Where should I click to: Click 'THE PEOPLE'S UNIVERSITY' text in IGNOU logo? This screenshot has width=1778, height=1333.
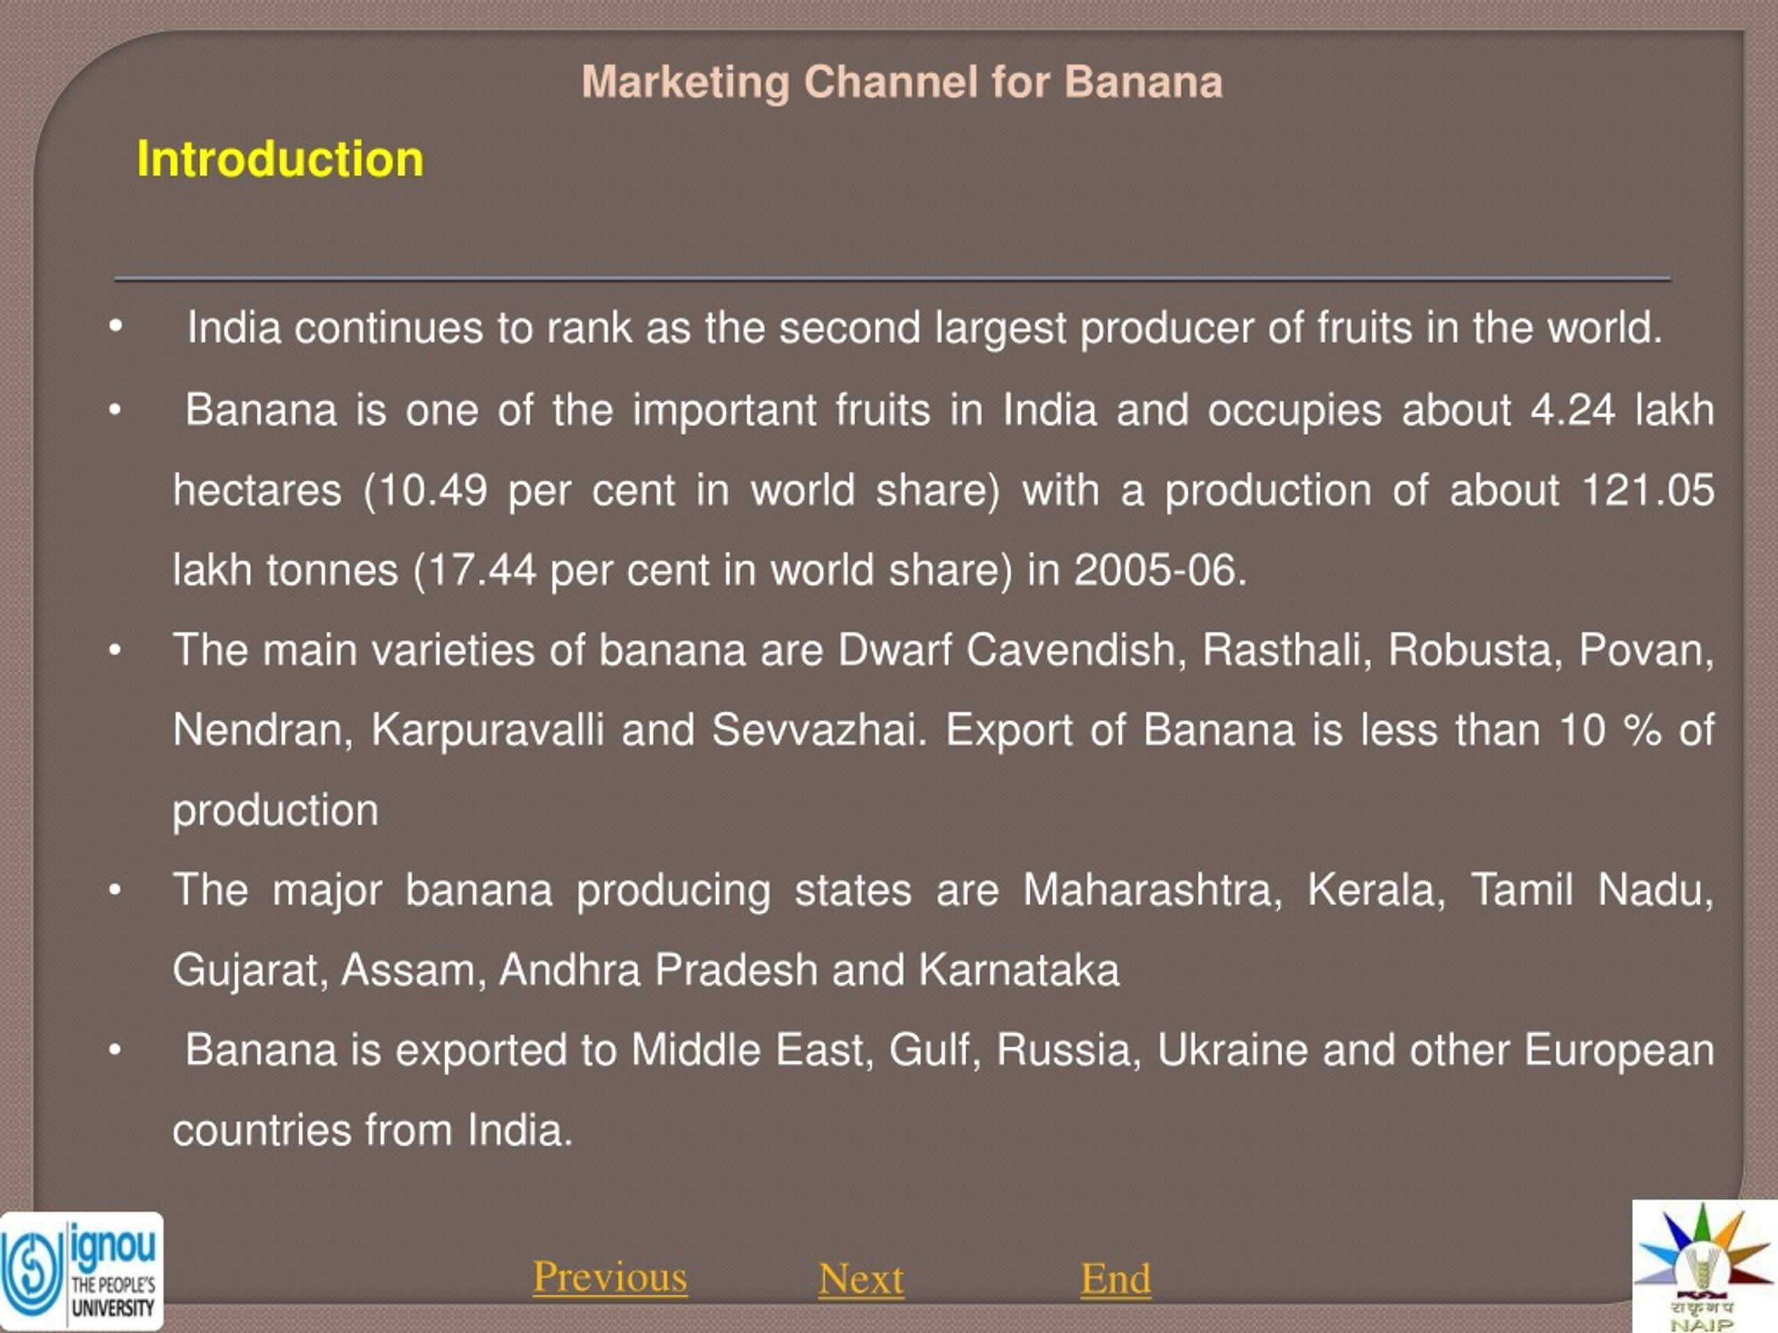click(113, 1297)
